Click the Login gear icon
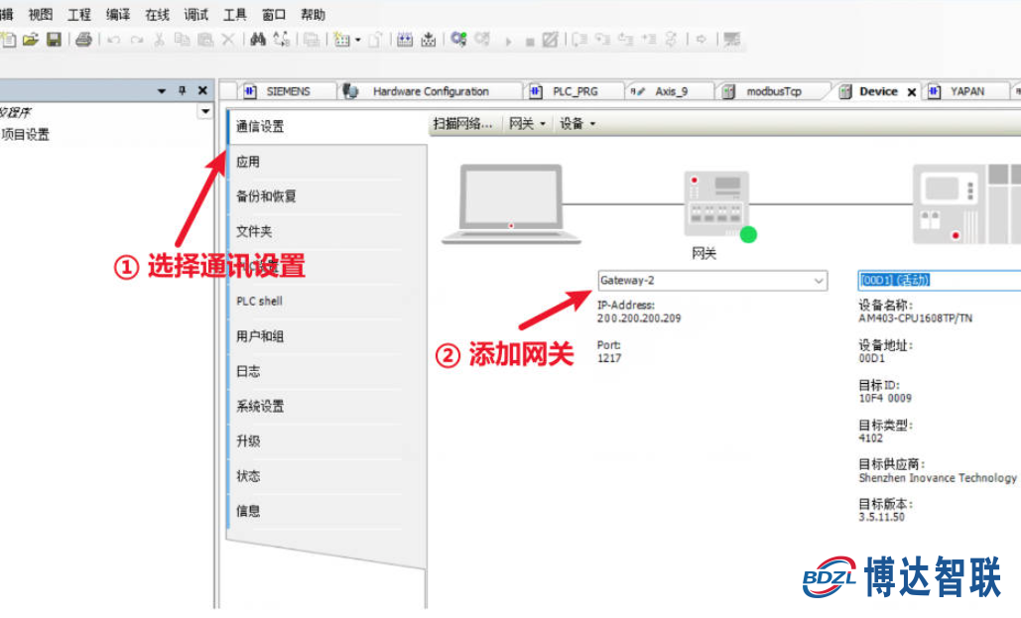 pyautogui.click(x=458, y=40)
